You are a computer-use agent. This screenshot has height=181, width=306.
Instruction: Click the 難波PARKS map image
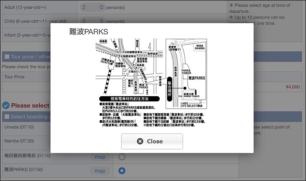(x=151, y=83)
